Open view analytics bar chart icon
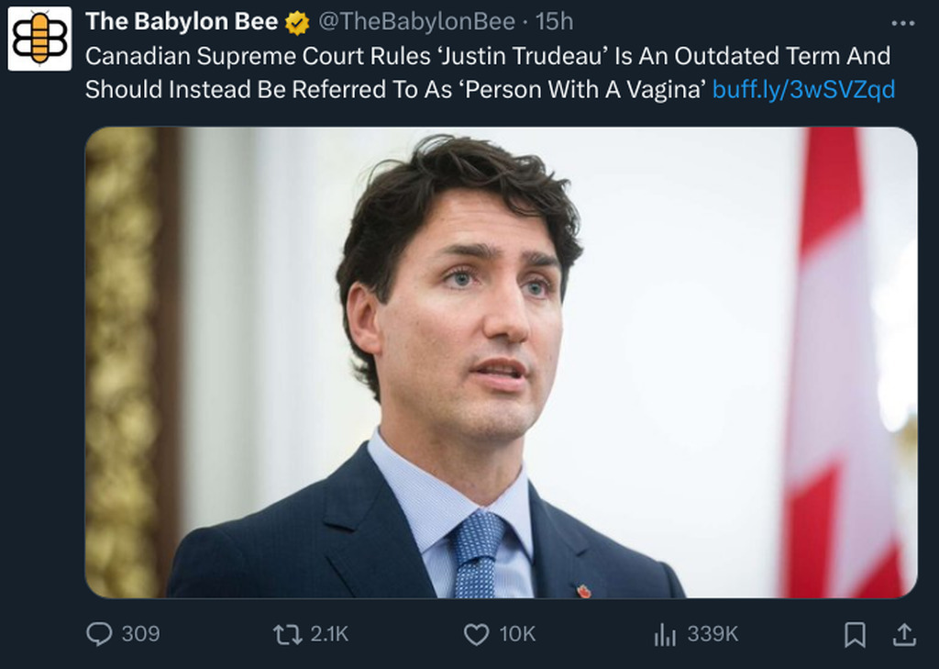 coord(665,633)
